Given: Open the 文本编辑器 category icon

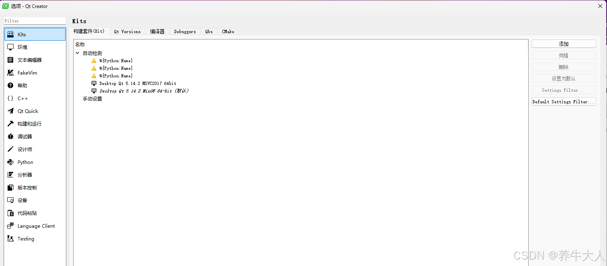Looking at the screenshot, I should point(11,60).
